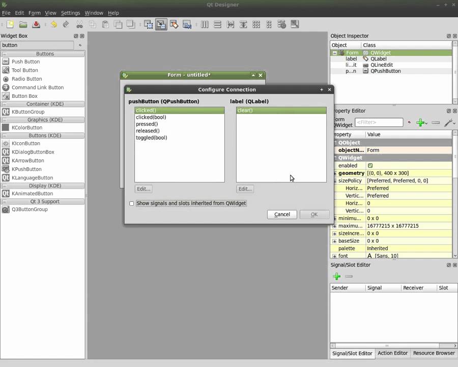The height and width of the screenshot is (367, 458).
Task: Click the Undo arrow icon
Action: point(54,24)
